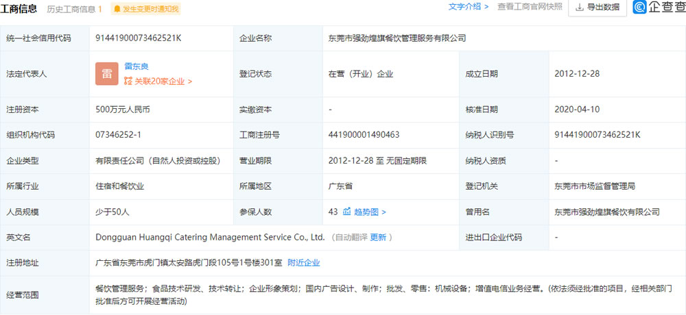Click the bell icon in 发生变更时通知我

(x=117, y=9)
